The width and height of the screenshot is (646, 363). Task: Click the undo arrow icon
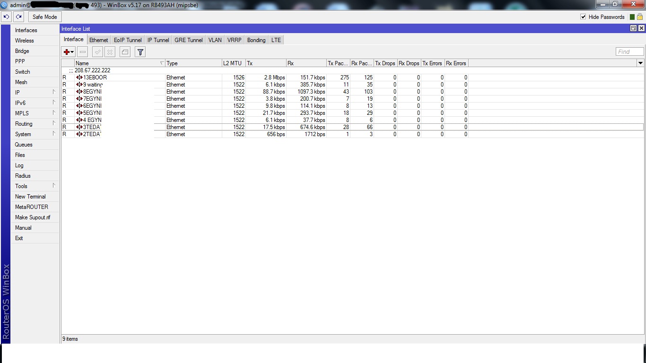(6, 16)
